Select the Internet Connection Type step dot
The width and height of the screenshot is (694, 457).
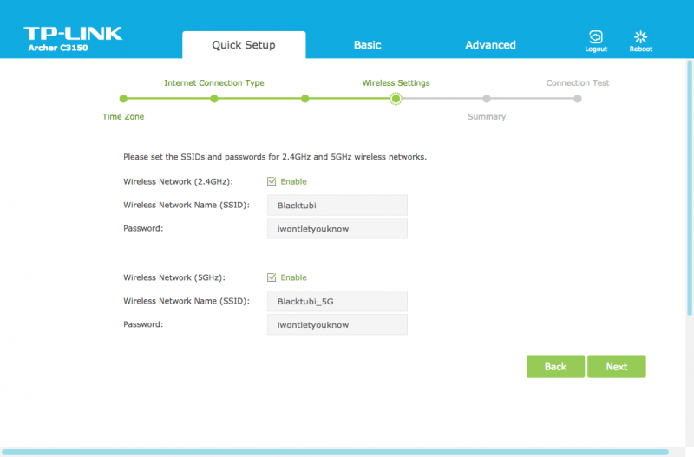click(214, 99)
